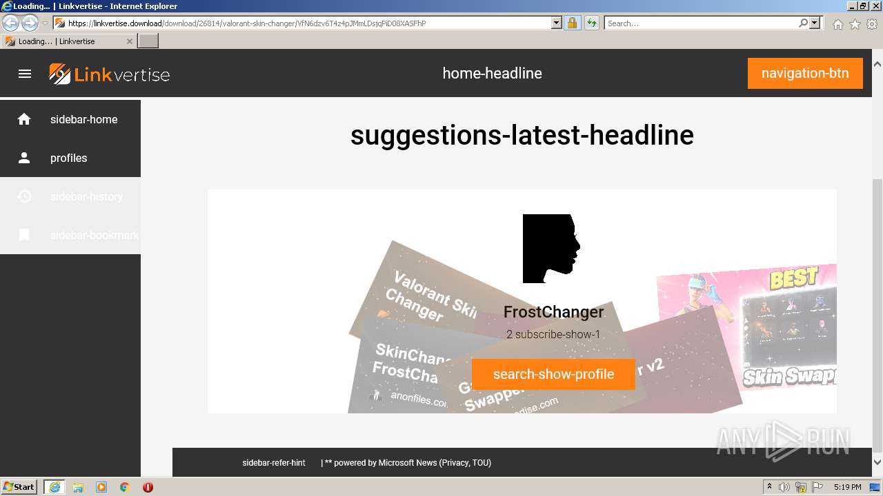The image size is (883, 496).
Task: Click the security lock icon in address bar
Action: pyautogui.click(x=572, y=23)
